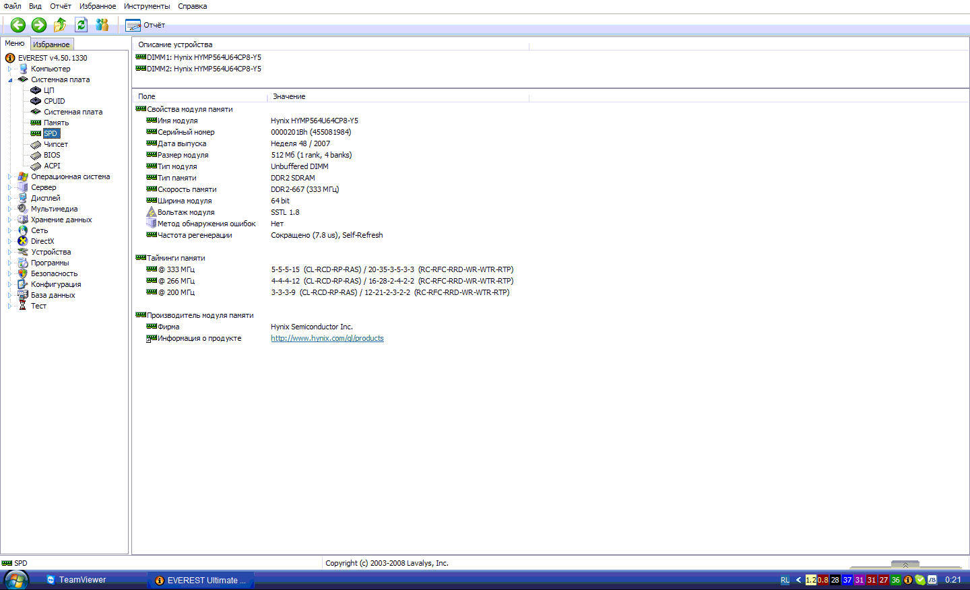Collapse the Системная плата tree node
970x590 pixels.
tap(9, 79)
